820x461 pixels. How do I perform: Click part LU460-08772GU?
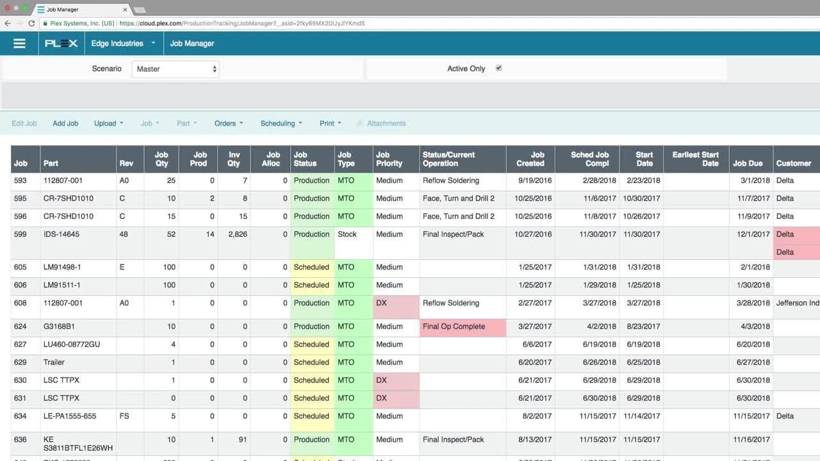71,344
